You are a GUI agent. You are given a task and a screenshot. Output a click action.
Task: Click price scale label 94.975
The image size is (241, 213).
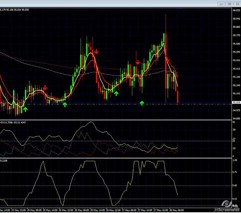click(236, 110)
